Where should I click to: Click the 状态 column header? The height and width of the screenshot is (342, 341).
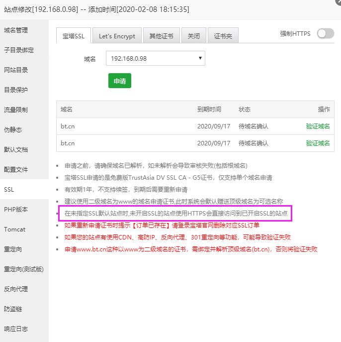point(245,110)
